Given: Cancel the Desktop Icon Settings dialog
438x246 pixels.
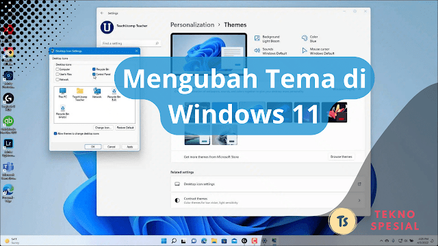Looking at the screenshot, I should tap(112, 147).
